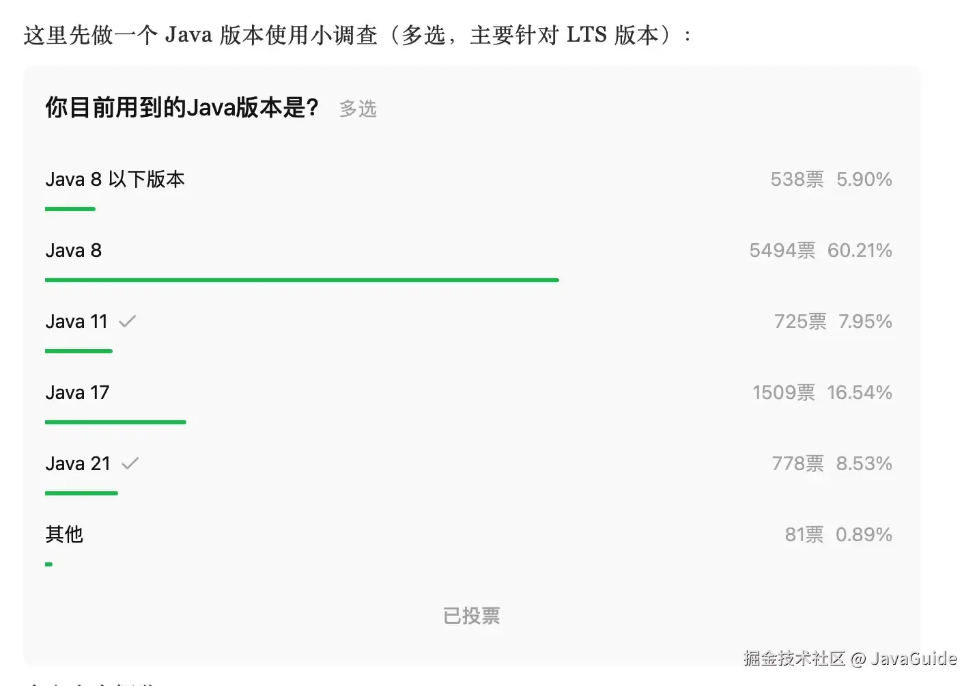Click the 已投票 button
Image resolution: width=975 pixels, height=686 pixels.
[471, 616]
